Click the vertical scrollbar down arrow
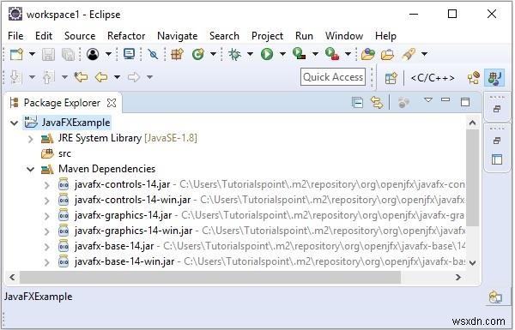This screenshot has height=330, width=515. (473, 263)
